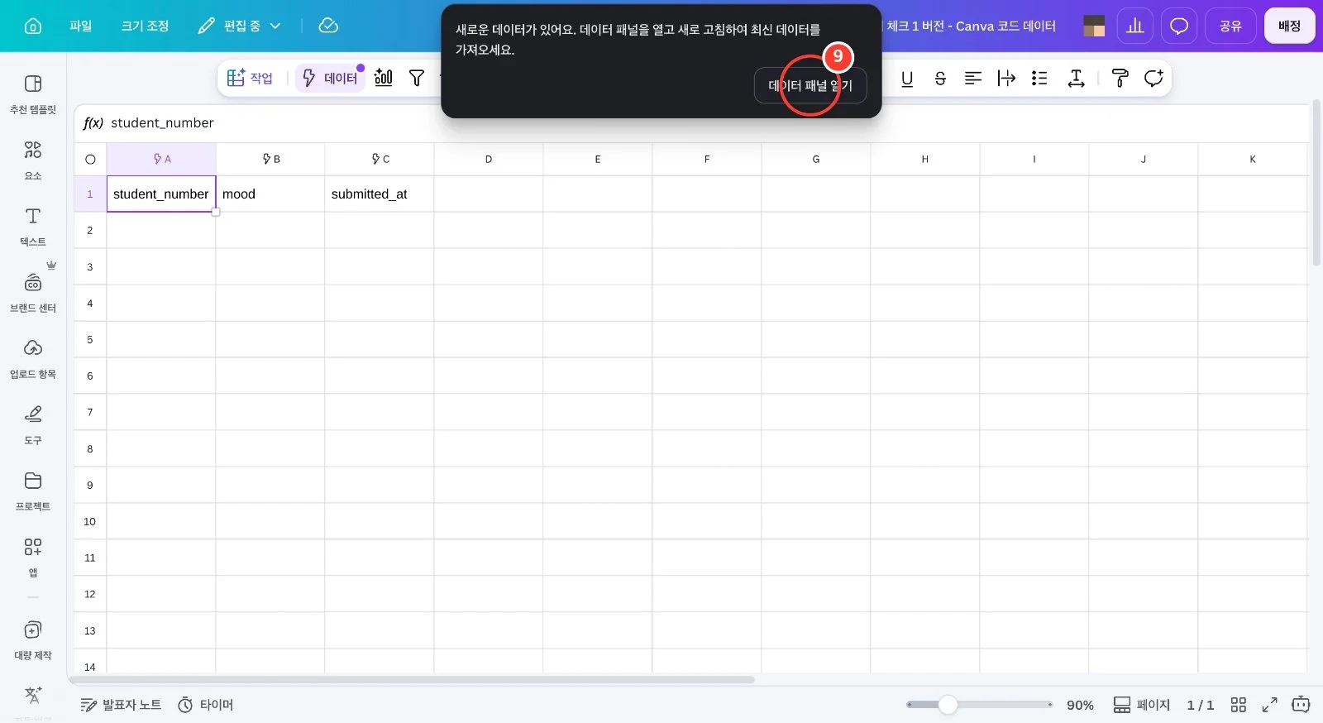1323x723 pixels.
Task: Open 추천 템플릿 in the sidebar
Action: pos(33,94)
